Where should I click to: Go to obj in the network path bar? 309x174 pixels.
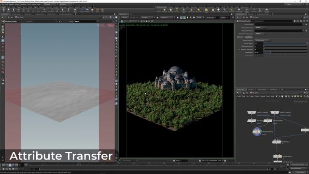point(246,93)
